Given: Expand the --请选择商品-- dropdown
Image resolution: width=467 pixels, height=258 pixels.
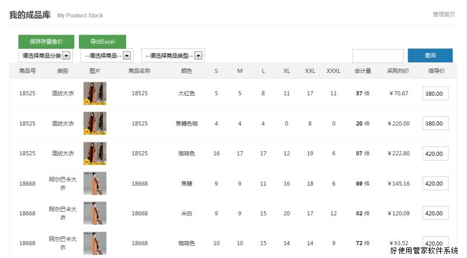Looking at the screenshot, I should [x=107, y=55].
